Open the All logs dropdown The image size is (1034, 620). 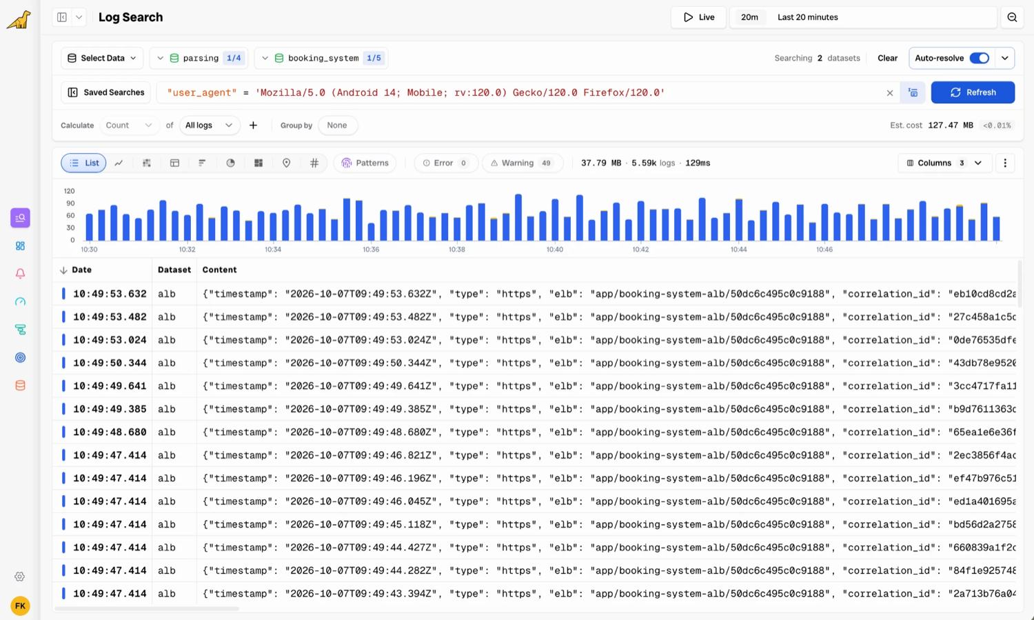tap(210, 126)
